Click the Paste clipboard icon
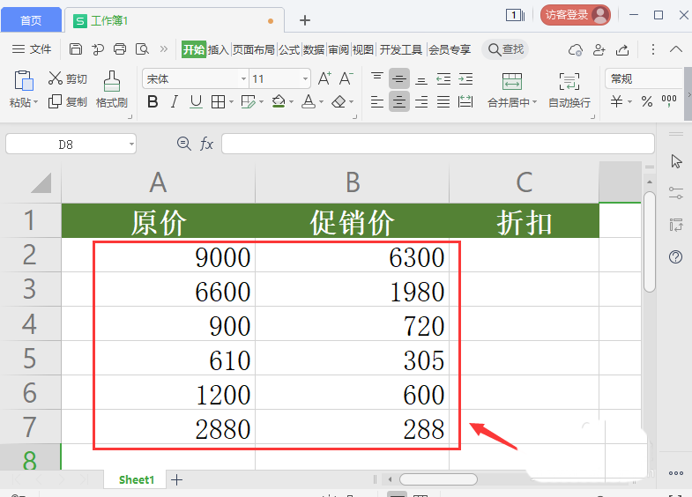 click(24, 81)
